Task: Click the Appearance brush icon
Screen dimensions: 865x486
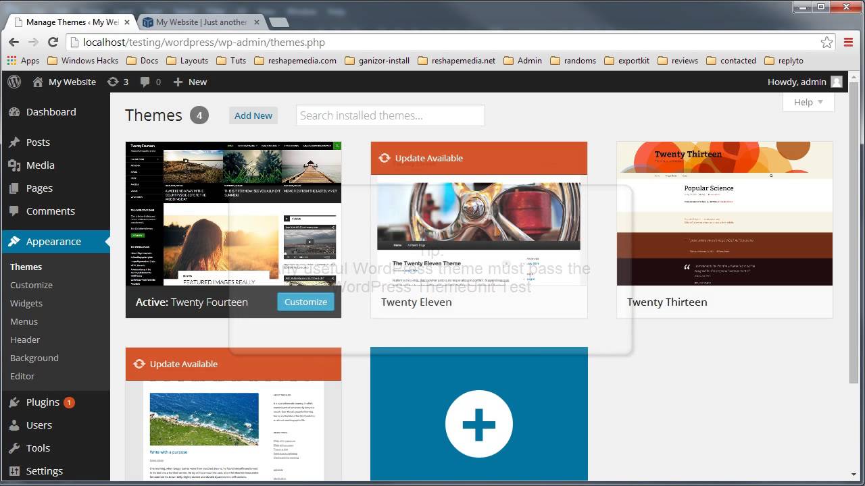Action: coord(15,241)
